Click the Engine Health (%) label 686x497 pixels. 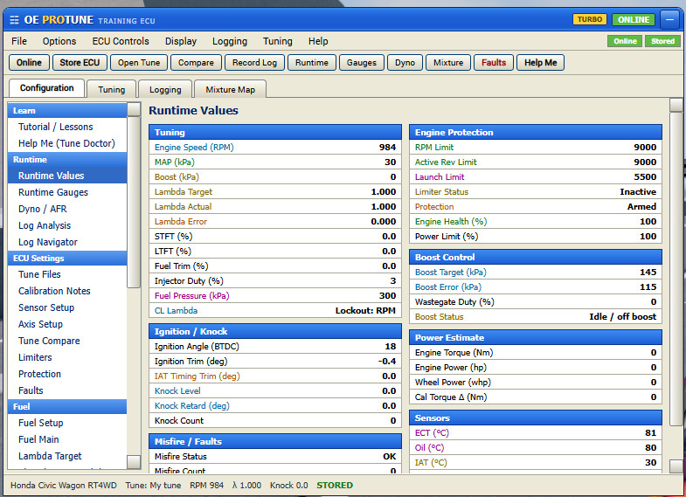coord(451,222)
